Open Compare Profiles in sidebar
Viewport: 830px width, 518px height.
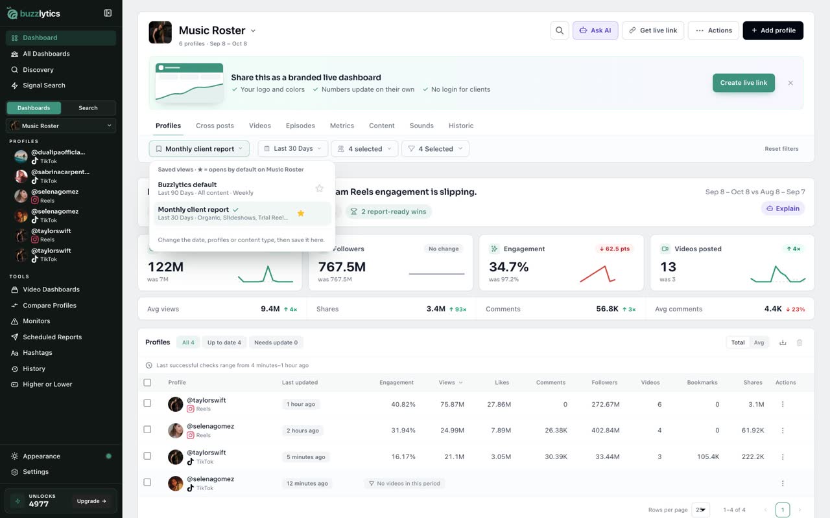click(x=61, y=306)
